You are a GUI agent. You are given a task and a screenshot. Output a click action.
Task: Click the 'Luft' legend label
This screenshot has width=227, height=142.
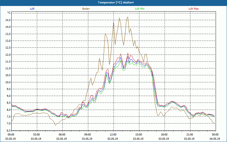pyautogui.click(x=32, y=9)
